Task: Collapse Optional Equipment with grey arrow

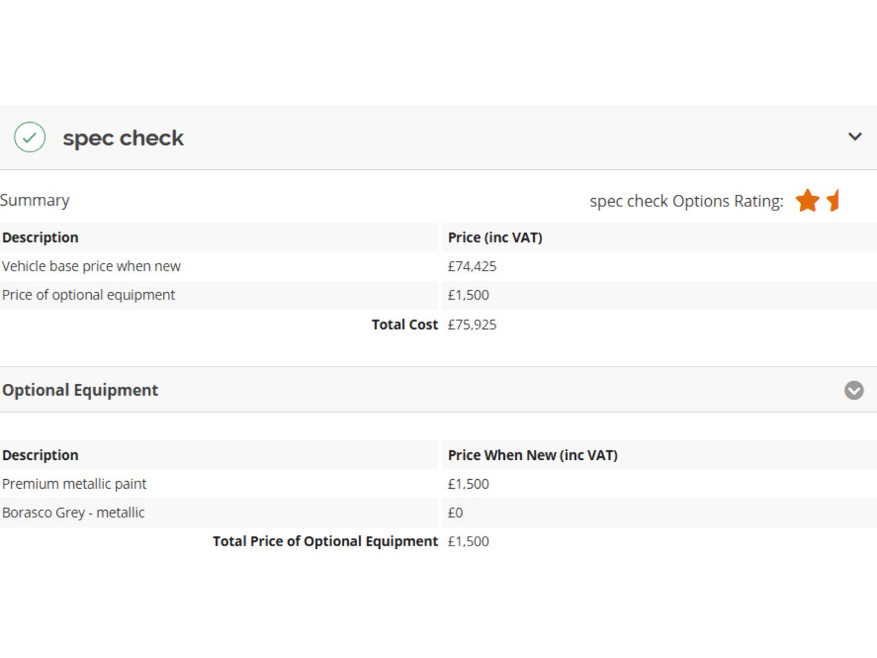Action: pyautogui.click(x=854, y=390)
